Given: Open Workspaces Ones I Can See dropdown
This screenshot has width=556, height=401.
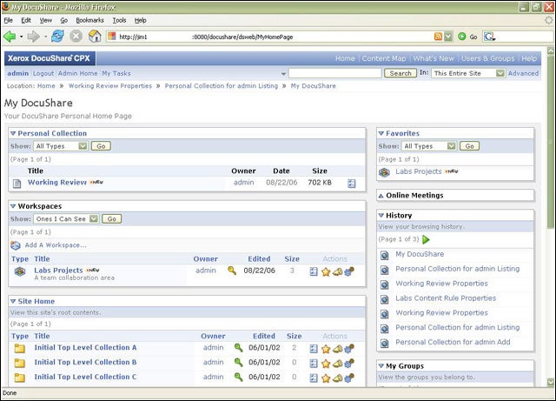Looking at the screenshot, I should 66,219.
